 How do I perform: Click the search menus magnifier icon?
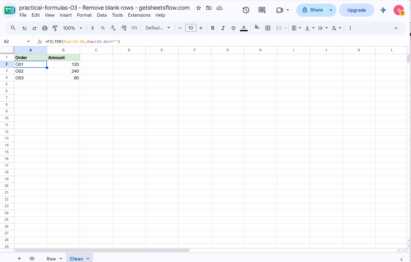pyautogui.click(x=13, y=28)
